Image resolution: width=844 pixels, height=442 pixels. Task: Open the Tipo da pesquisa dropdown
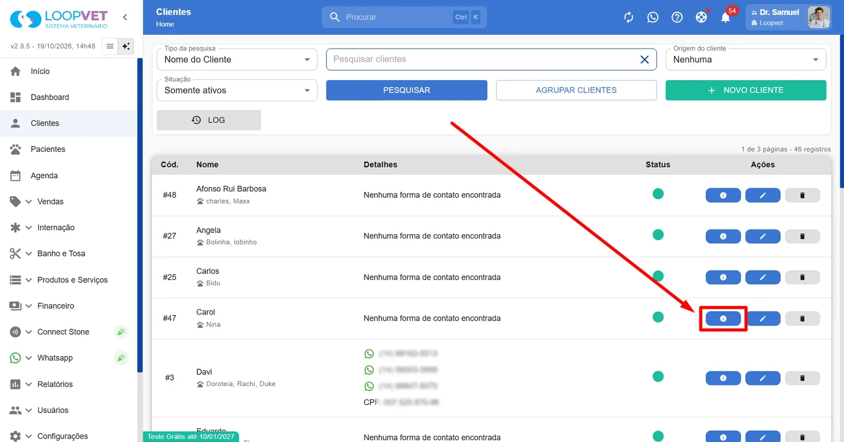(237, 60)
